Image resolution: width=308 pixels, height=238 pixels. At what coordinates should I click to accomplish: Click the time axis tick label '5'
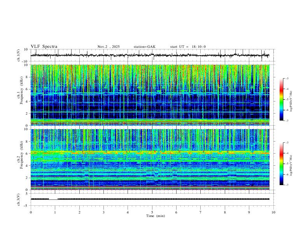tap(152, 212)
